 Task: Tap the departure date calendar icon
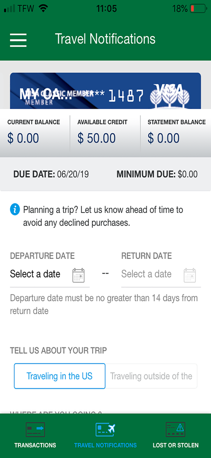pos(79,275)
